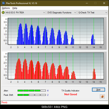Click the TA Quality Indicator label
Screen dimensions: 109x109
point(70,91)
